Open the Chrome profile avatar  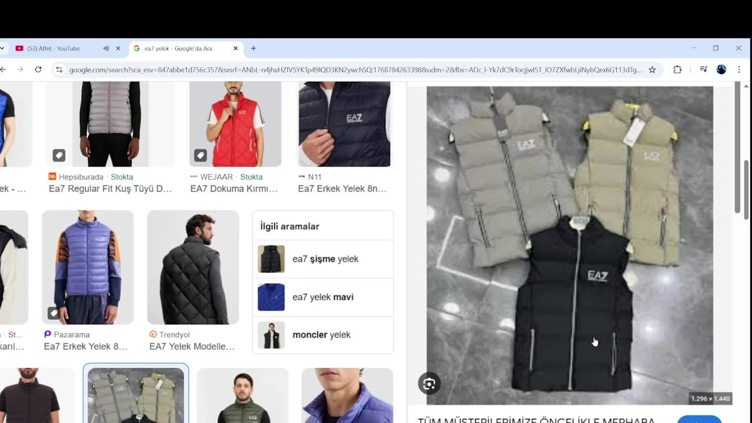coord(721,69)
